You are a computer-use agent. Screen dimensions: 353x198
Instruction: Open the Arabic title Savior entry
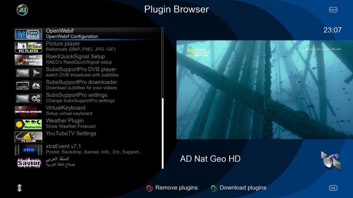pyautogui.click(x=88, y=162)
